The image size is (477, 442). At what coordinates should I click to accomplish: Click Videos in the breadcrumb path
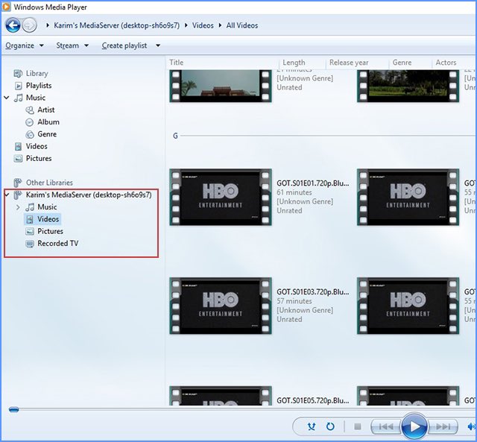tap(203, 25)
